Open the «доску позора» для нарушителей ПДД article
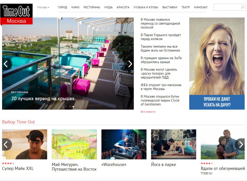247x181 pixels. (159, 73)
